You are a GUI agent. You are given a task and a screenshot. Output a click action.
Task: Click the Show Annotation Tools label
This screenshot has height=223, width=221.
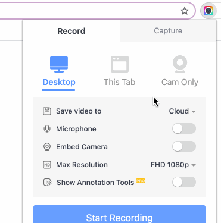click(x=95, y=183)
